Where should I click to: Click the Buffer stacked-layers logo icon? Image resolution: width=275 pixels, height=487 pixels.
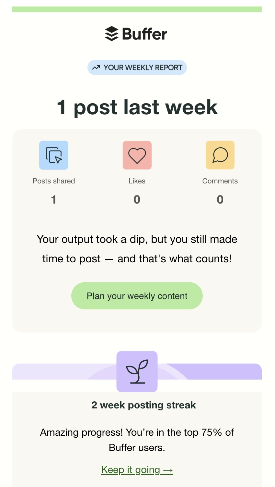(x=111, y=34)
